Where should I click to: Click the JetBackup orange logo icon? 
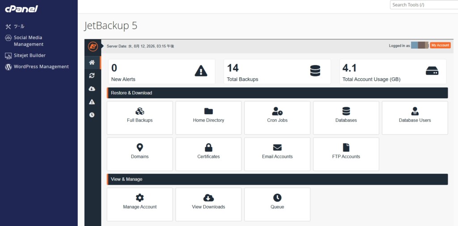click(93, 46)
